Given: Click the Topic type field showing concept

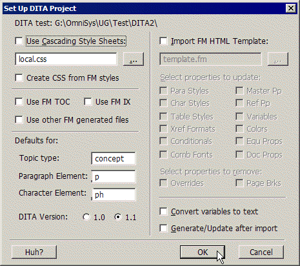Looking at the screenshot, I should point(114,159).
